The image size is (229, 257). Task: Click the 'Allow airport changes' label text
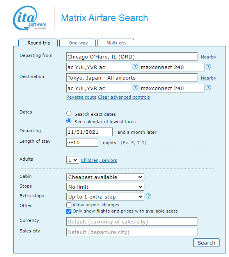click(96, 205)
